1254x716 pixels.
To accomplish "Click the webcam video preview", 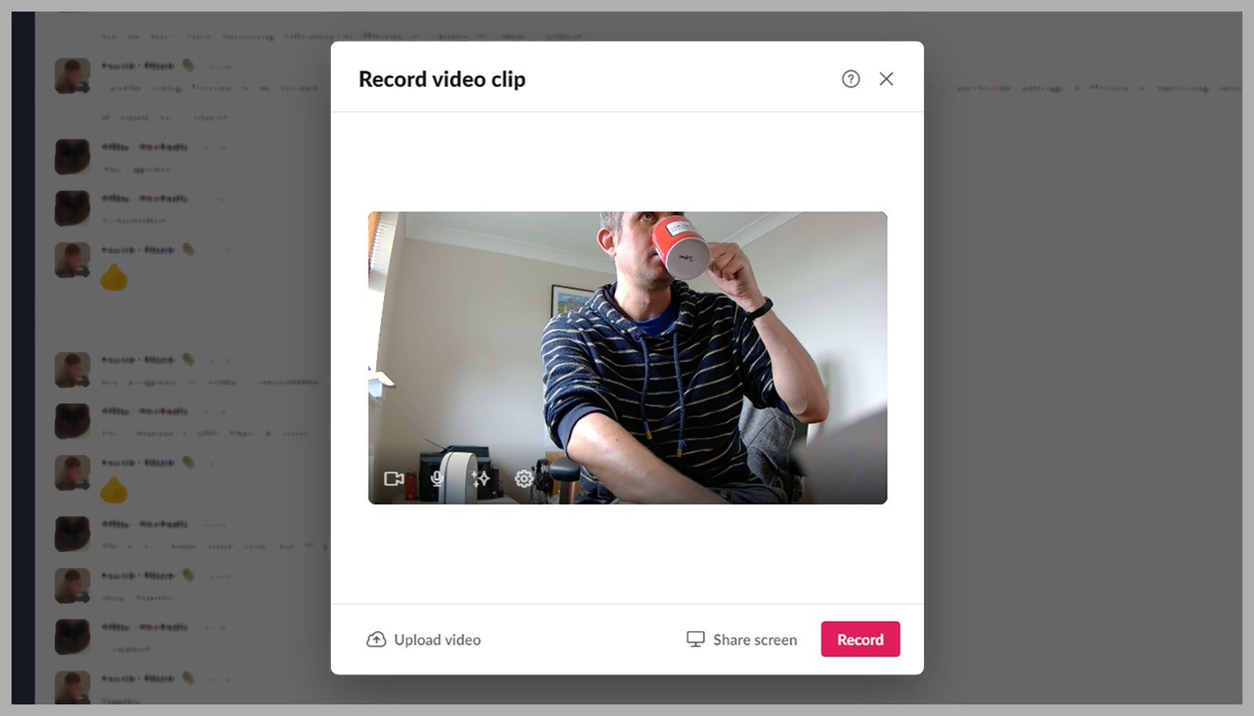I will [x=628, y=358].
